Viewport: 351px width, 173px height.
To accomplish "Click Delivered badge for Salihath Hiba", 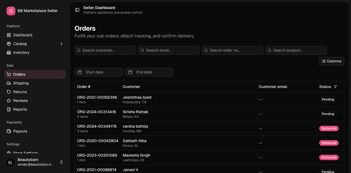I will [329, 143].
